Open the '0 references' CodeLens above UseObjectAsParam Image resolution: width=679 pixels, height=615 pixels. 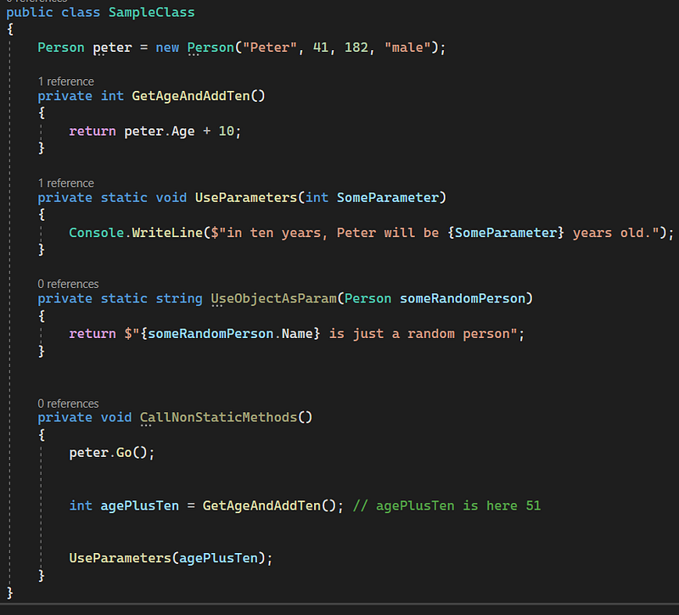pos(68,284)
